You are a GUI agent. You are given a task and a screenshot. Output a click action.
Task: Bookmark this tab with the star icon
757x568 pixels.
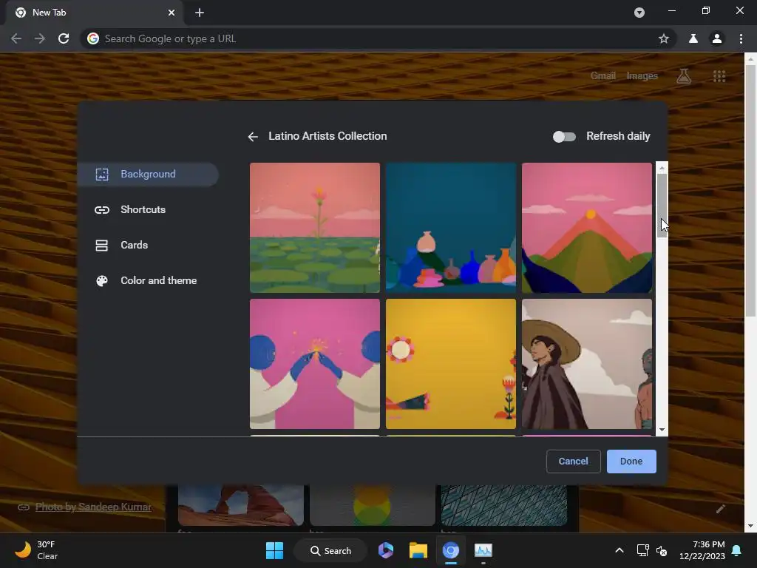[664, 38]
